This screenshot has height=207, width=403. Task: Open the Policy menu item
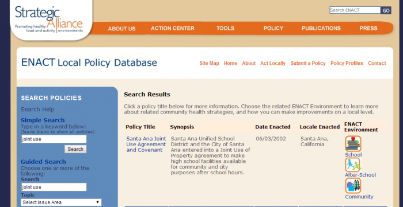pos(273,28)
